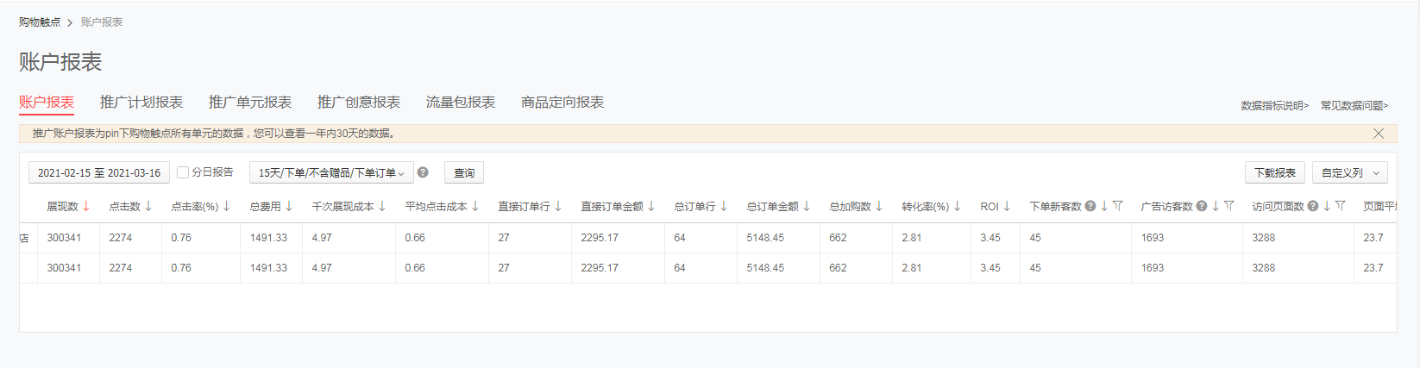Click the 查询 button
Image resolution: width=1420 pixels, height=368 pixels.
point(464,173)
